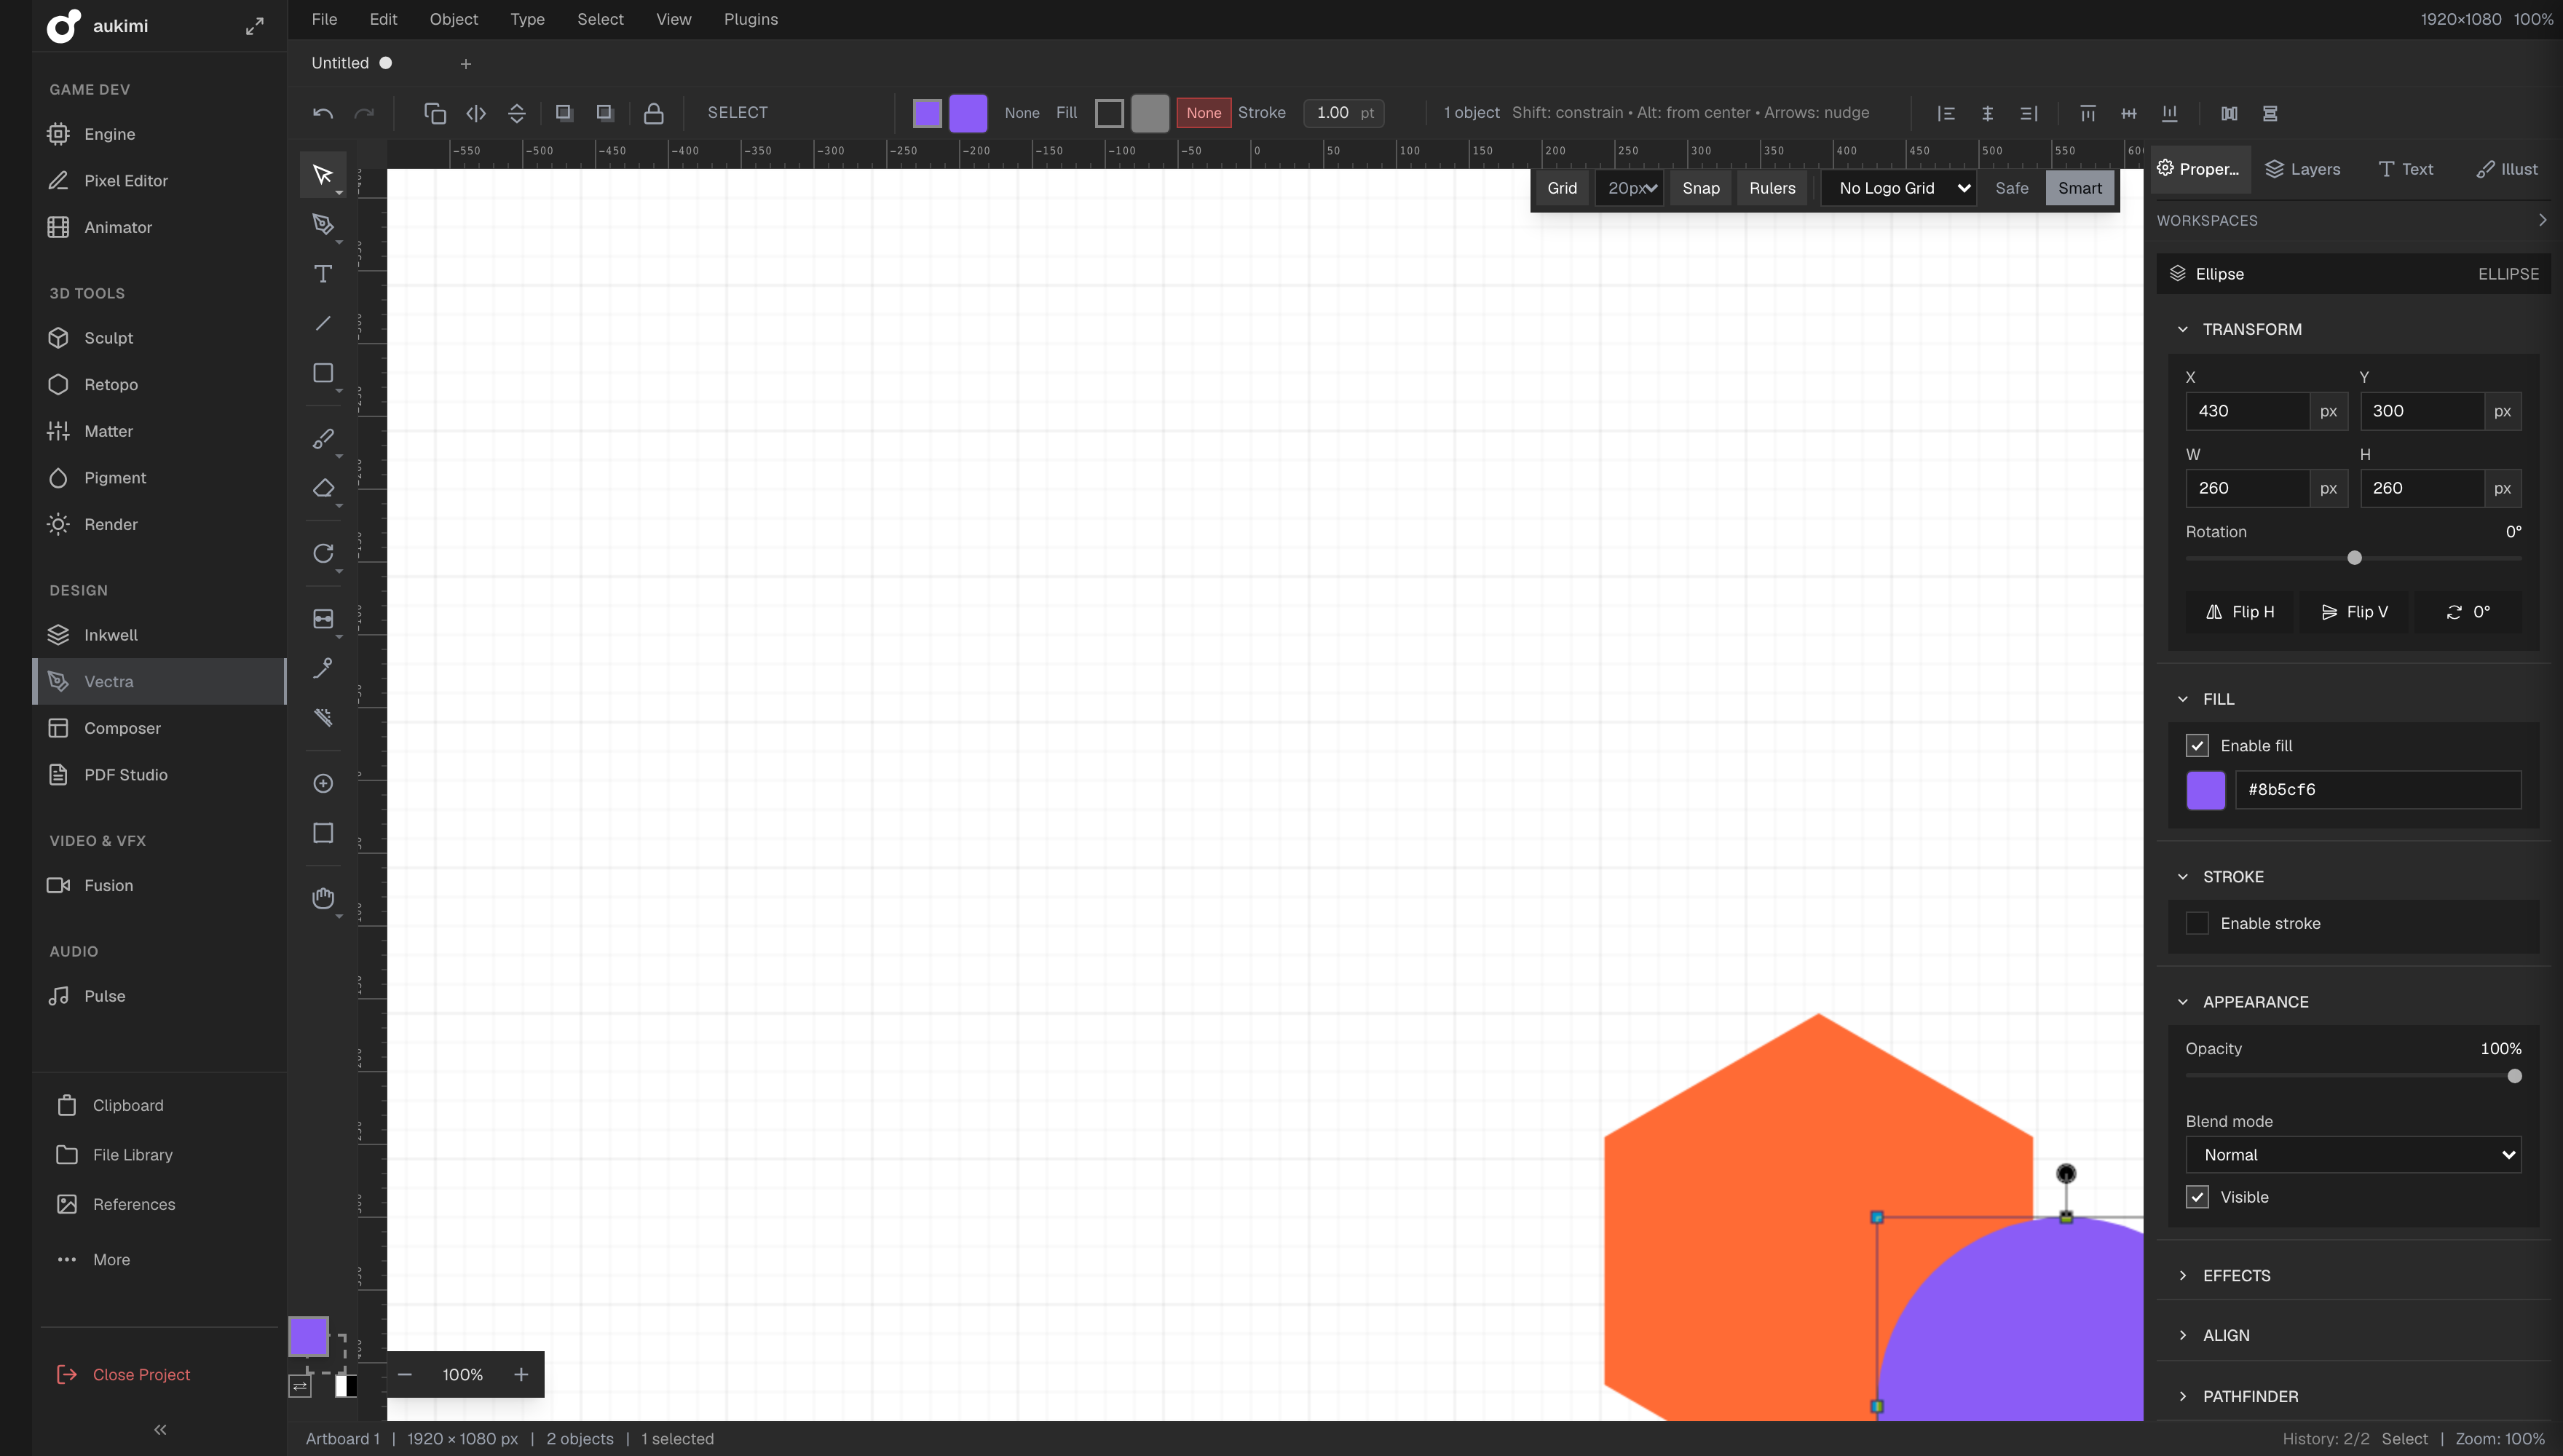The height and width of the screenshot is (1456, 2563).
Task: Click the lock object icon
Action: 653,113
